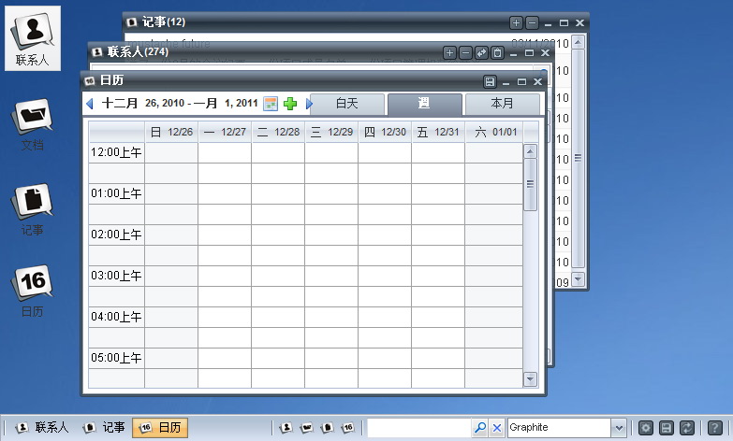Select the 週 week view tab

point(424,104)
